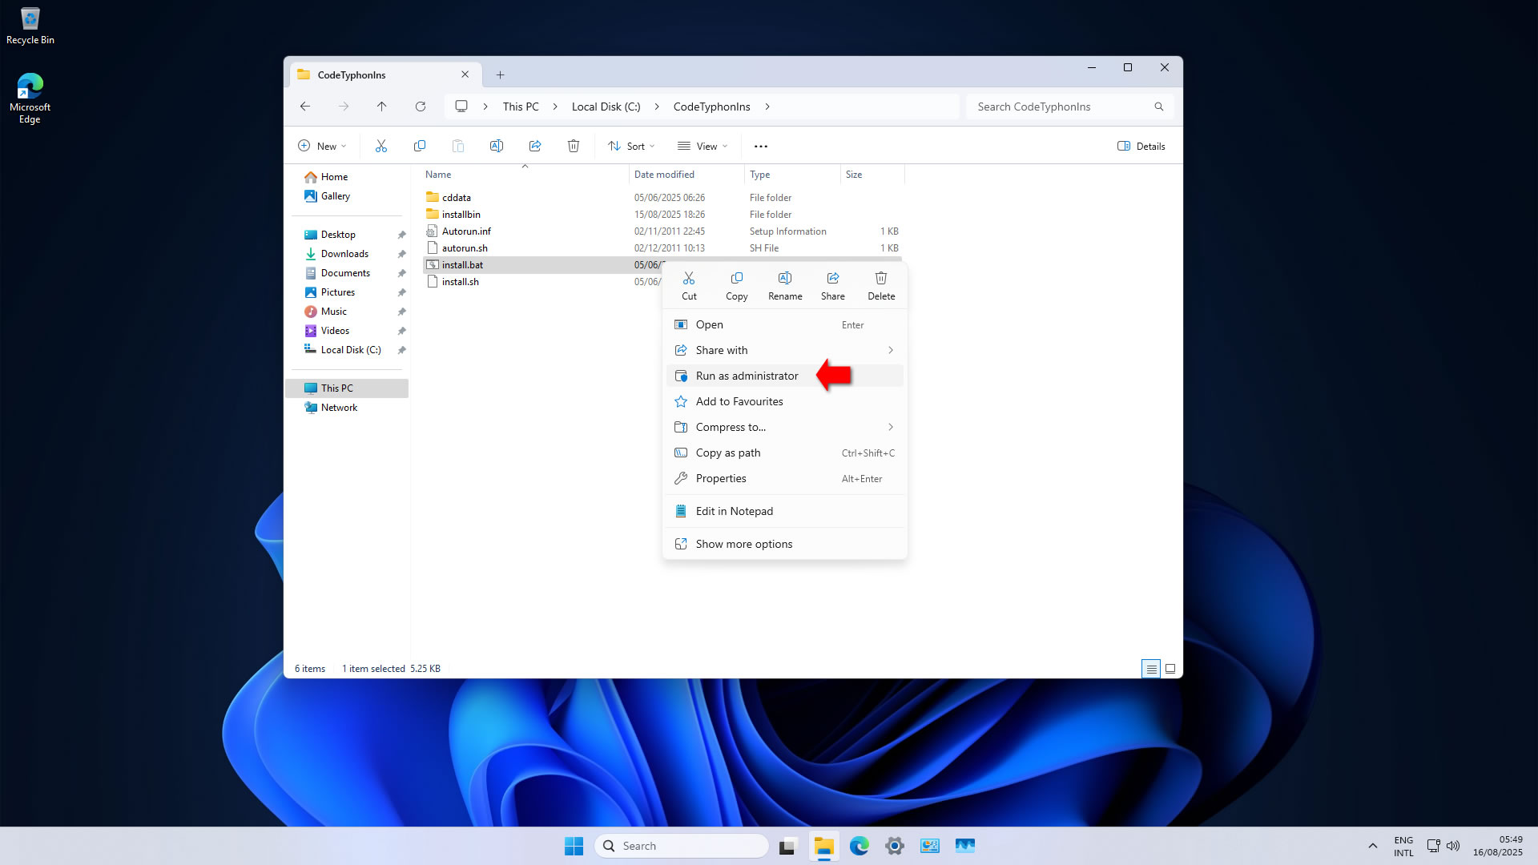Click the Delete icon in context menu
This screenshot has height=865, width=1538.
point(881,285)
